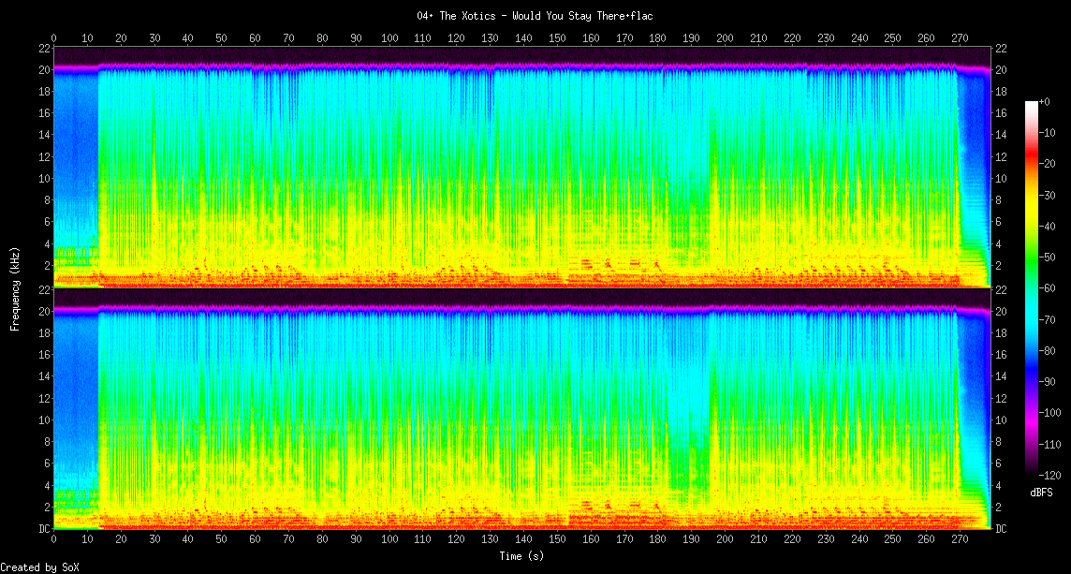Click the DC label at bottom-right of the lower channel
This screenshot has width=1071, height=574.
point(1001,529)
